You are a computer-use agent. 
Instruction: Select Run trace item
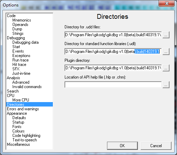pos(21,60)
